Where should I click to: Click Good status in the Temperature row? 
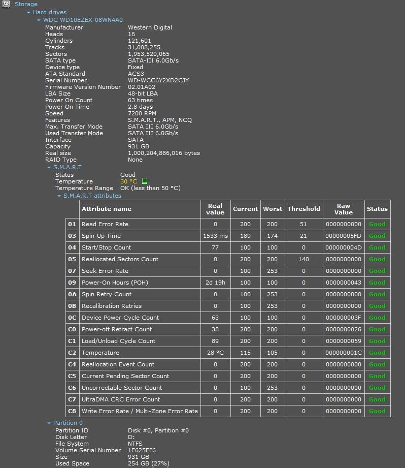coord(377,353)
